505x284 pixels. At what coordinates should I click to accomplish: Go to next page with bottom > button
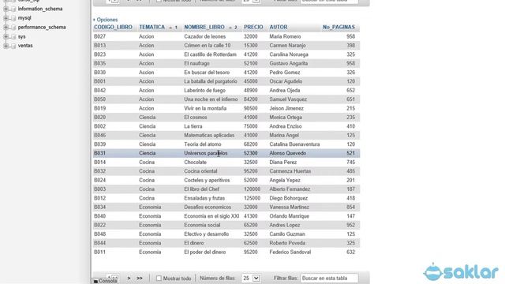129,278
